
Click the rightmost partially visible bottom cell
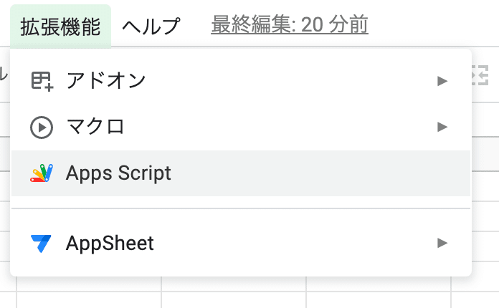pos(475,300)
